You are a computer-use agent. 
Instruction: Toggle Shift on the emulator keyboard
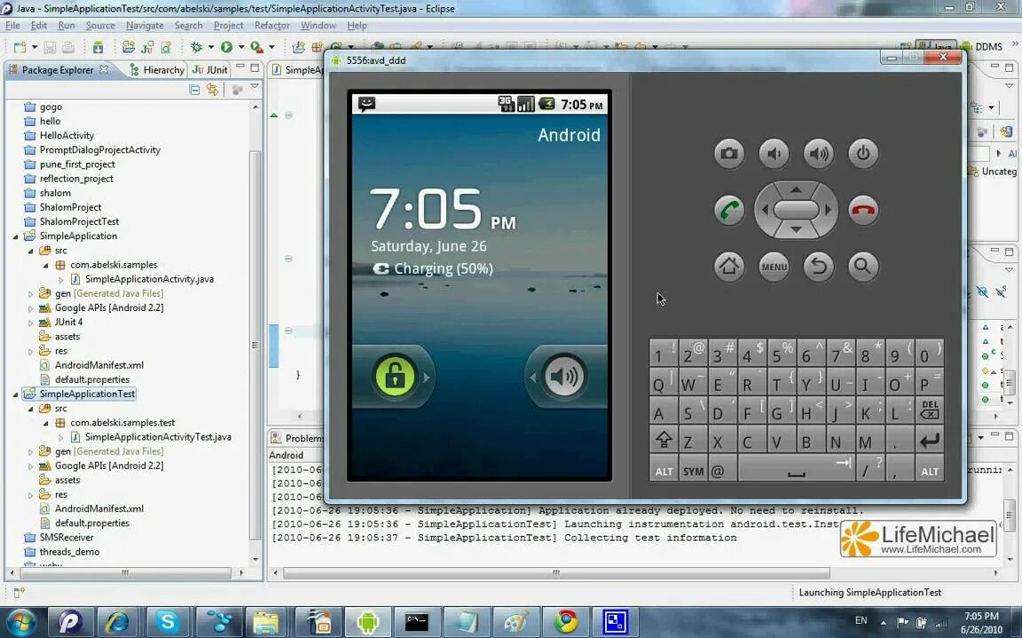(664, 441)
